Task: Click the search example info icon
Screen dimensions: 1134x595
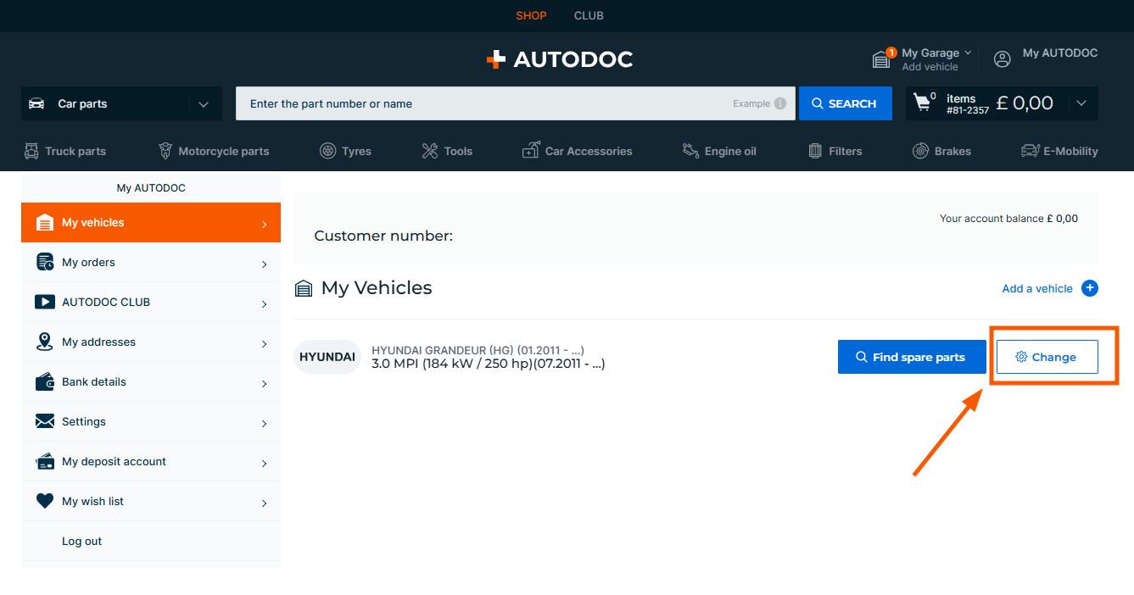Action: 779,103
